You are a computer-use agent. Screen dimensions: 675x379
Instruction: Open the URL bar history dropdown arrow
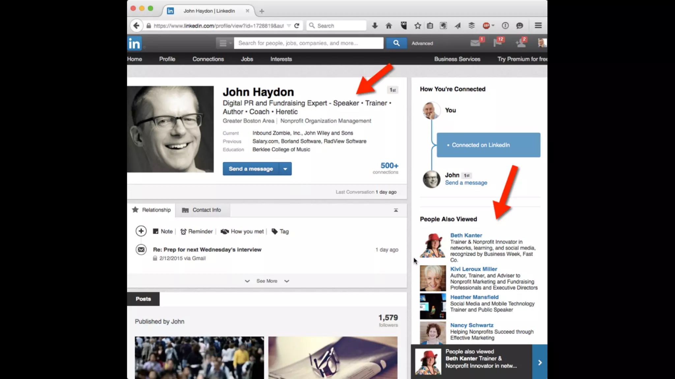289,26
